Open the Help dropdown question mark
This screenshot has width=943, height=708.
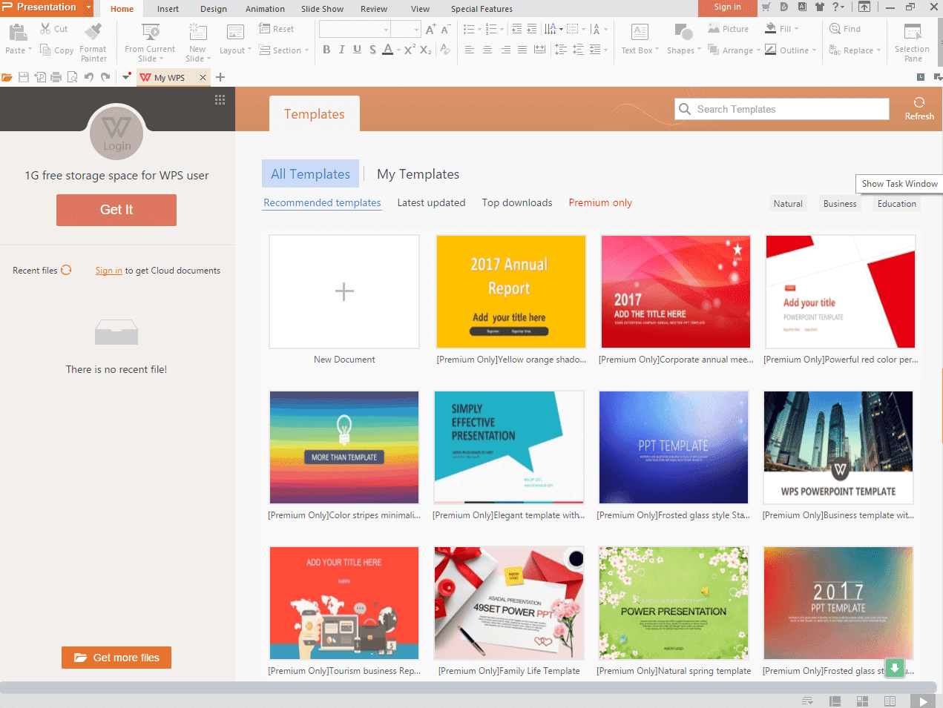point(838,7)
